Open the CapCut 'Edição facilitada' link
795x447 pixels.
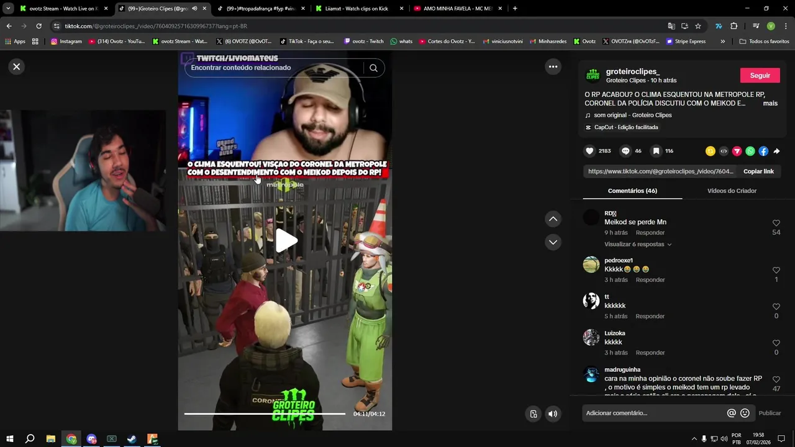626,127
